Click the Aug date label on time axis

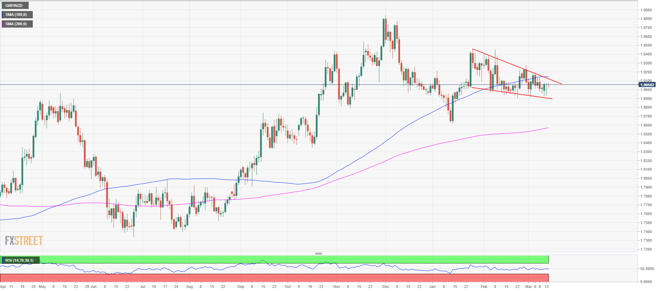(189, 287)
